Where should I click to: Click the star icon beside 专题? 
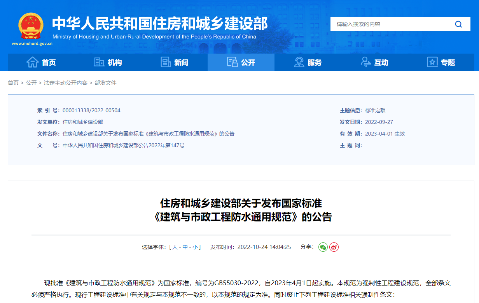[x=432, y=62]
